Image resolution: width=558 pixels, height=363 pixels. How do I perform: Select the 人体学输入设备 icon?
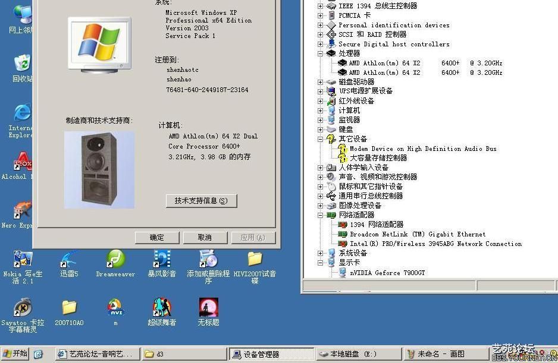pyautogui.click(x=331, y=168)
